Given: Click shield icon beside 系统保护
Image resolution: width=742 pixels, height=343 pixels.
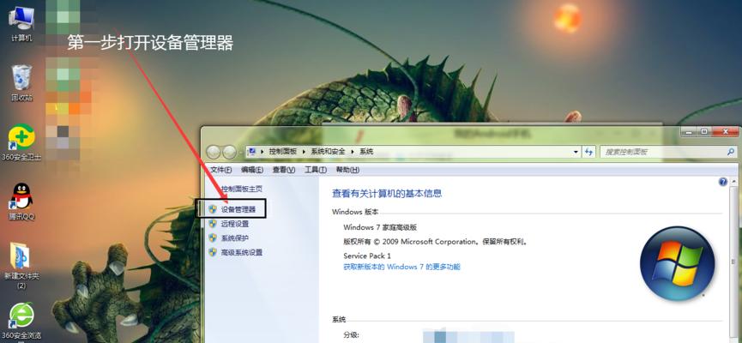Looking at the screenshot, I should 213,238.
